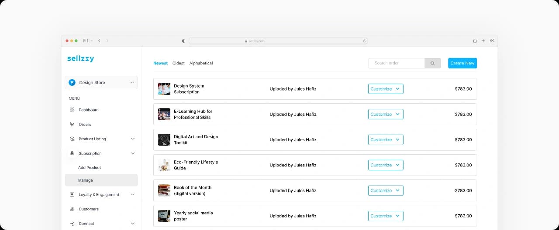Click the Connect arrow icon
Viewport: 559px width, 230px height.
pos(72,223)
